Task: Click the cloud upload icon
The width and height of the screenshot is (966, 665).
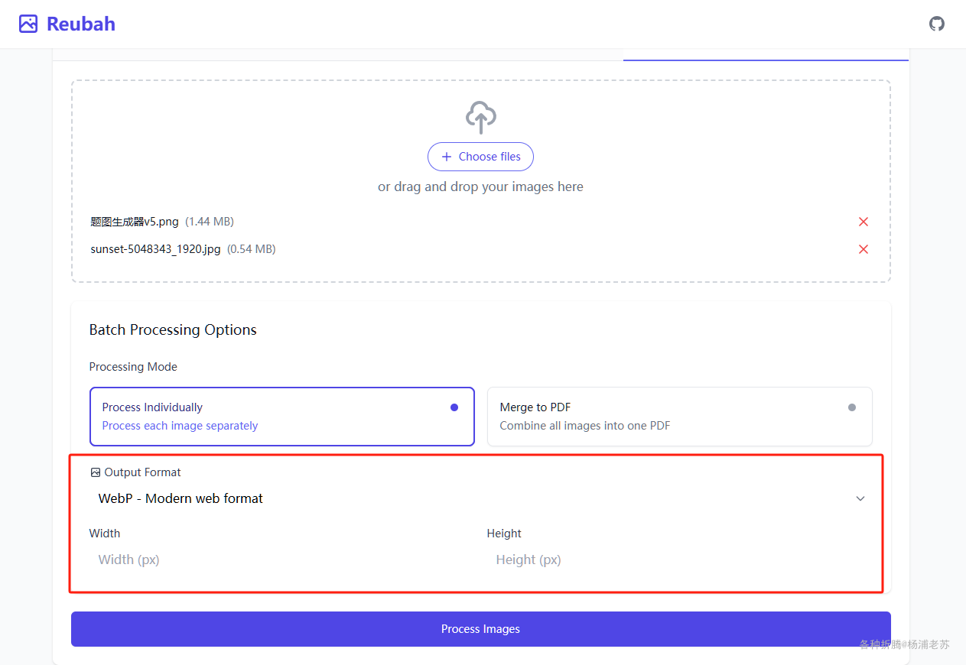Action: 480,117
